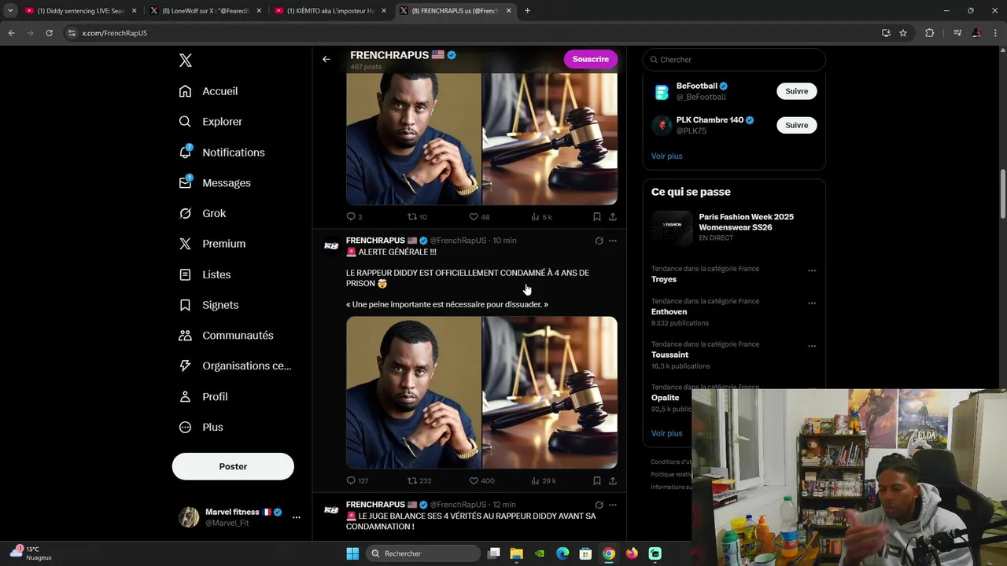Open more options on 10 min post

click(x=613, y=241)
